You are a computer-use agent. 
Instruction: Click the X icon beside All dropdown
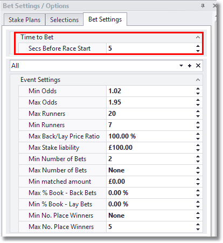point(198,66)
